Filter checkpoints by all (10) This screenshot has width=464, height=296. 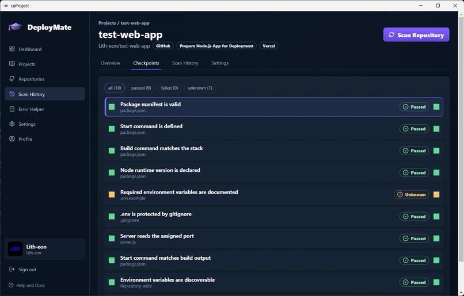(x=115, y=88)
